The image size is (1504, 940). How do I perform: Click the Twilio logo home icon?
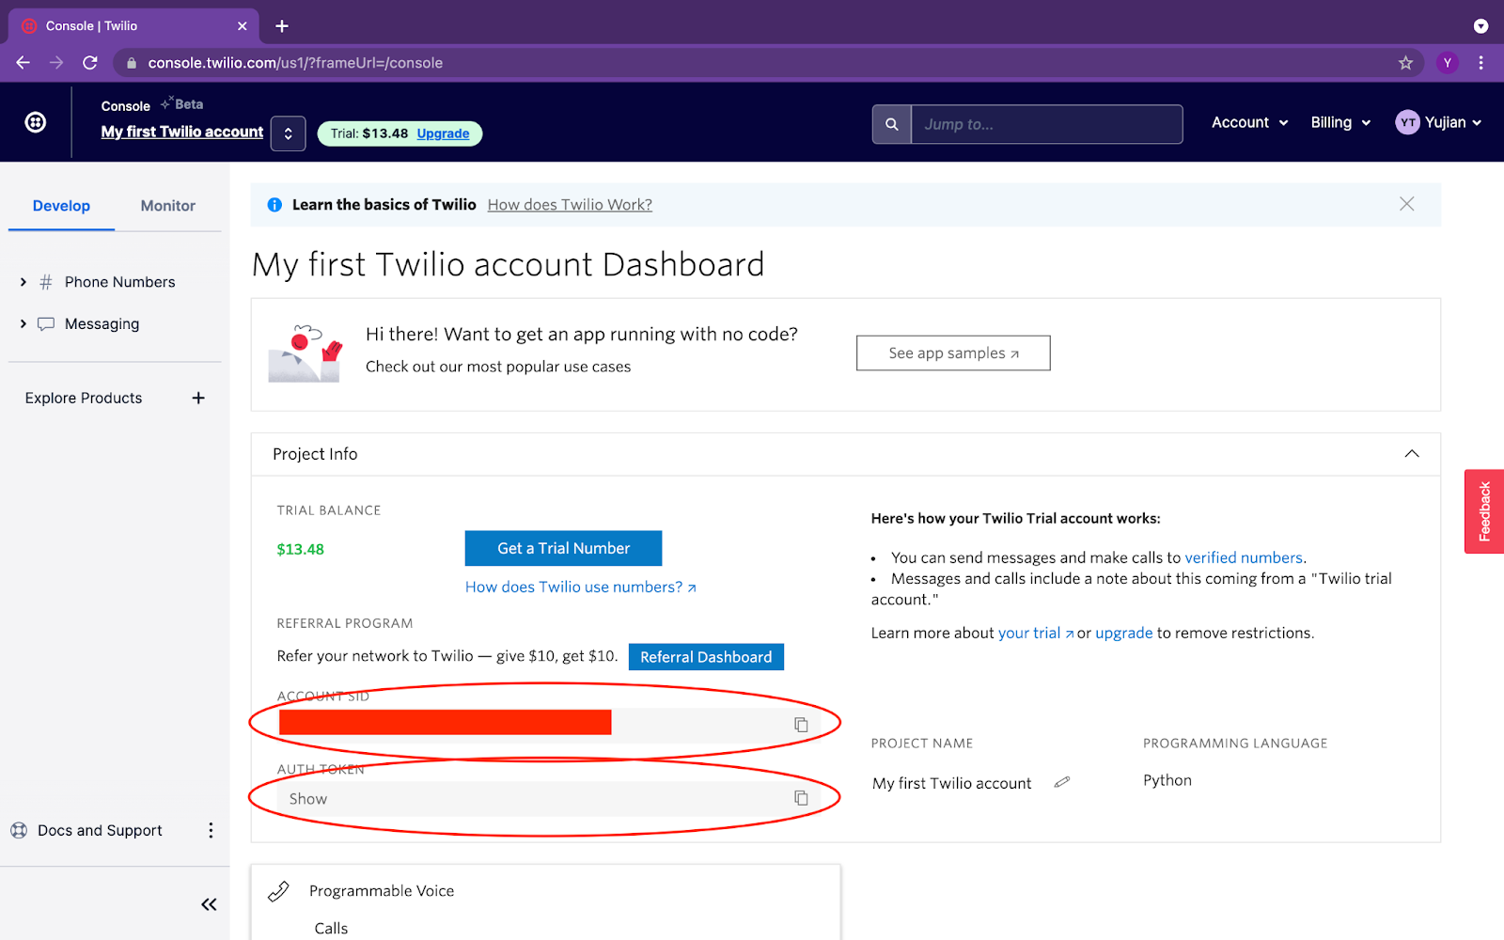[x=36, y=122]
